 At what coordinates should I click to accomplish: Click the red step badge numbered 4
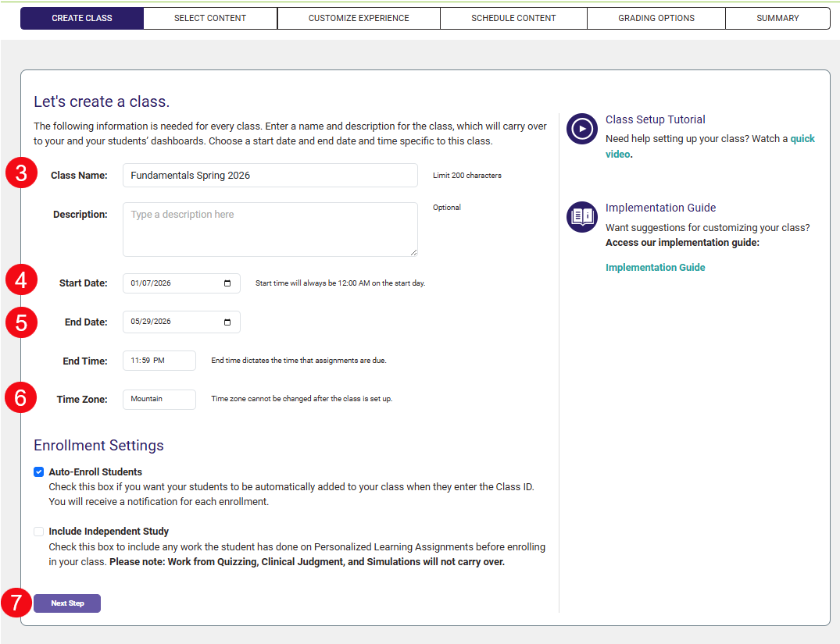click(21, 279)
